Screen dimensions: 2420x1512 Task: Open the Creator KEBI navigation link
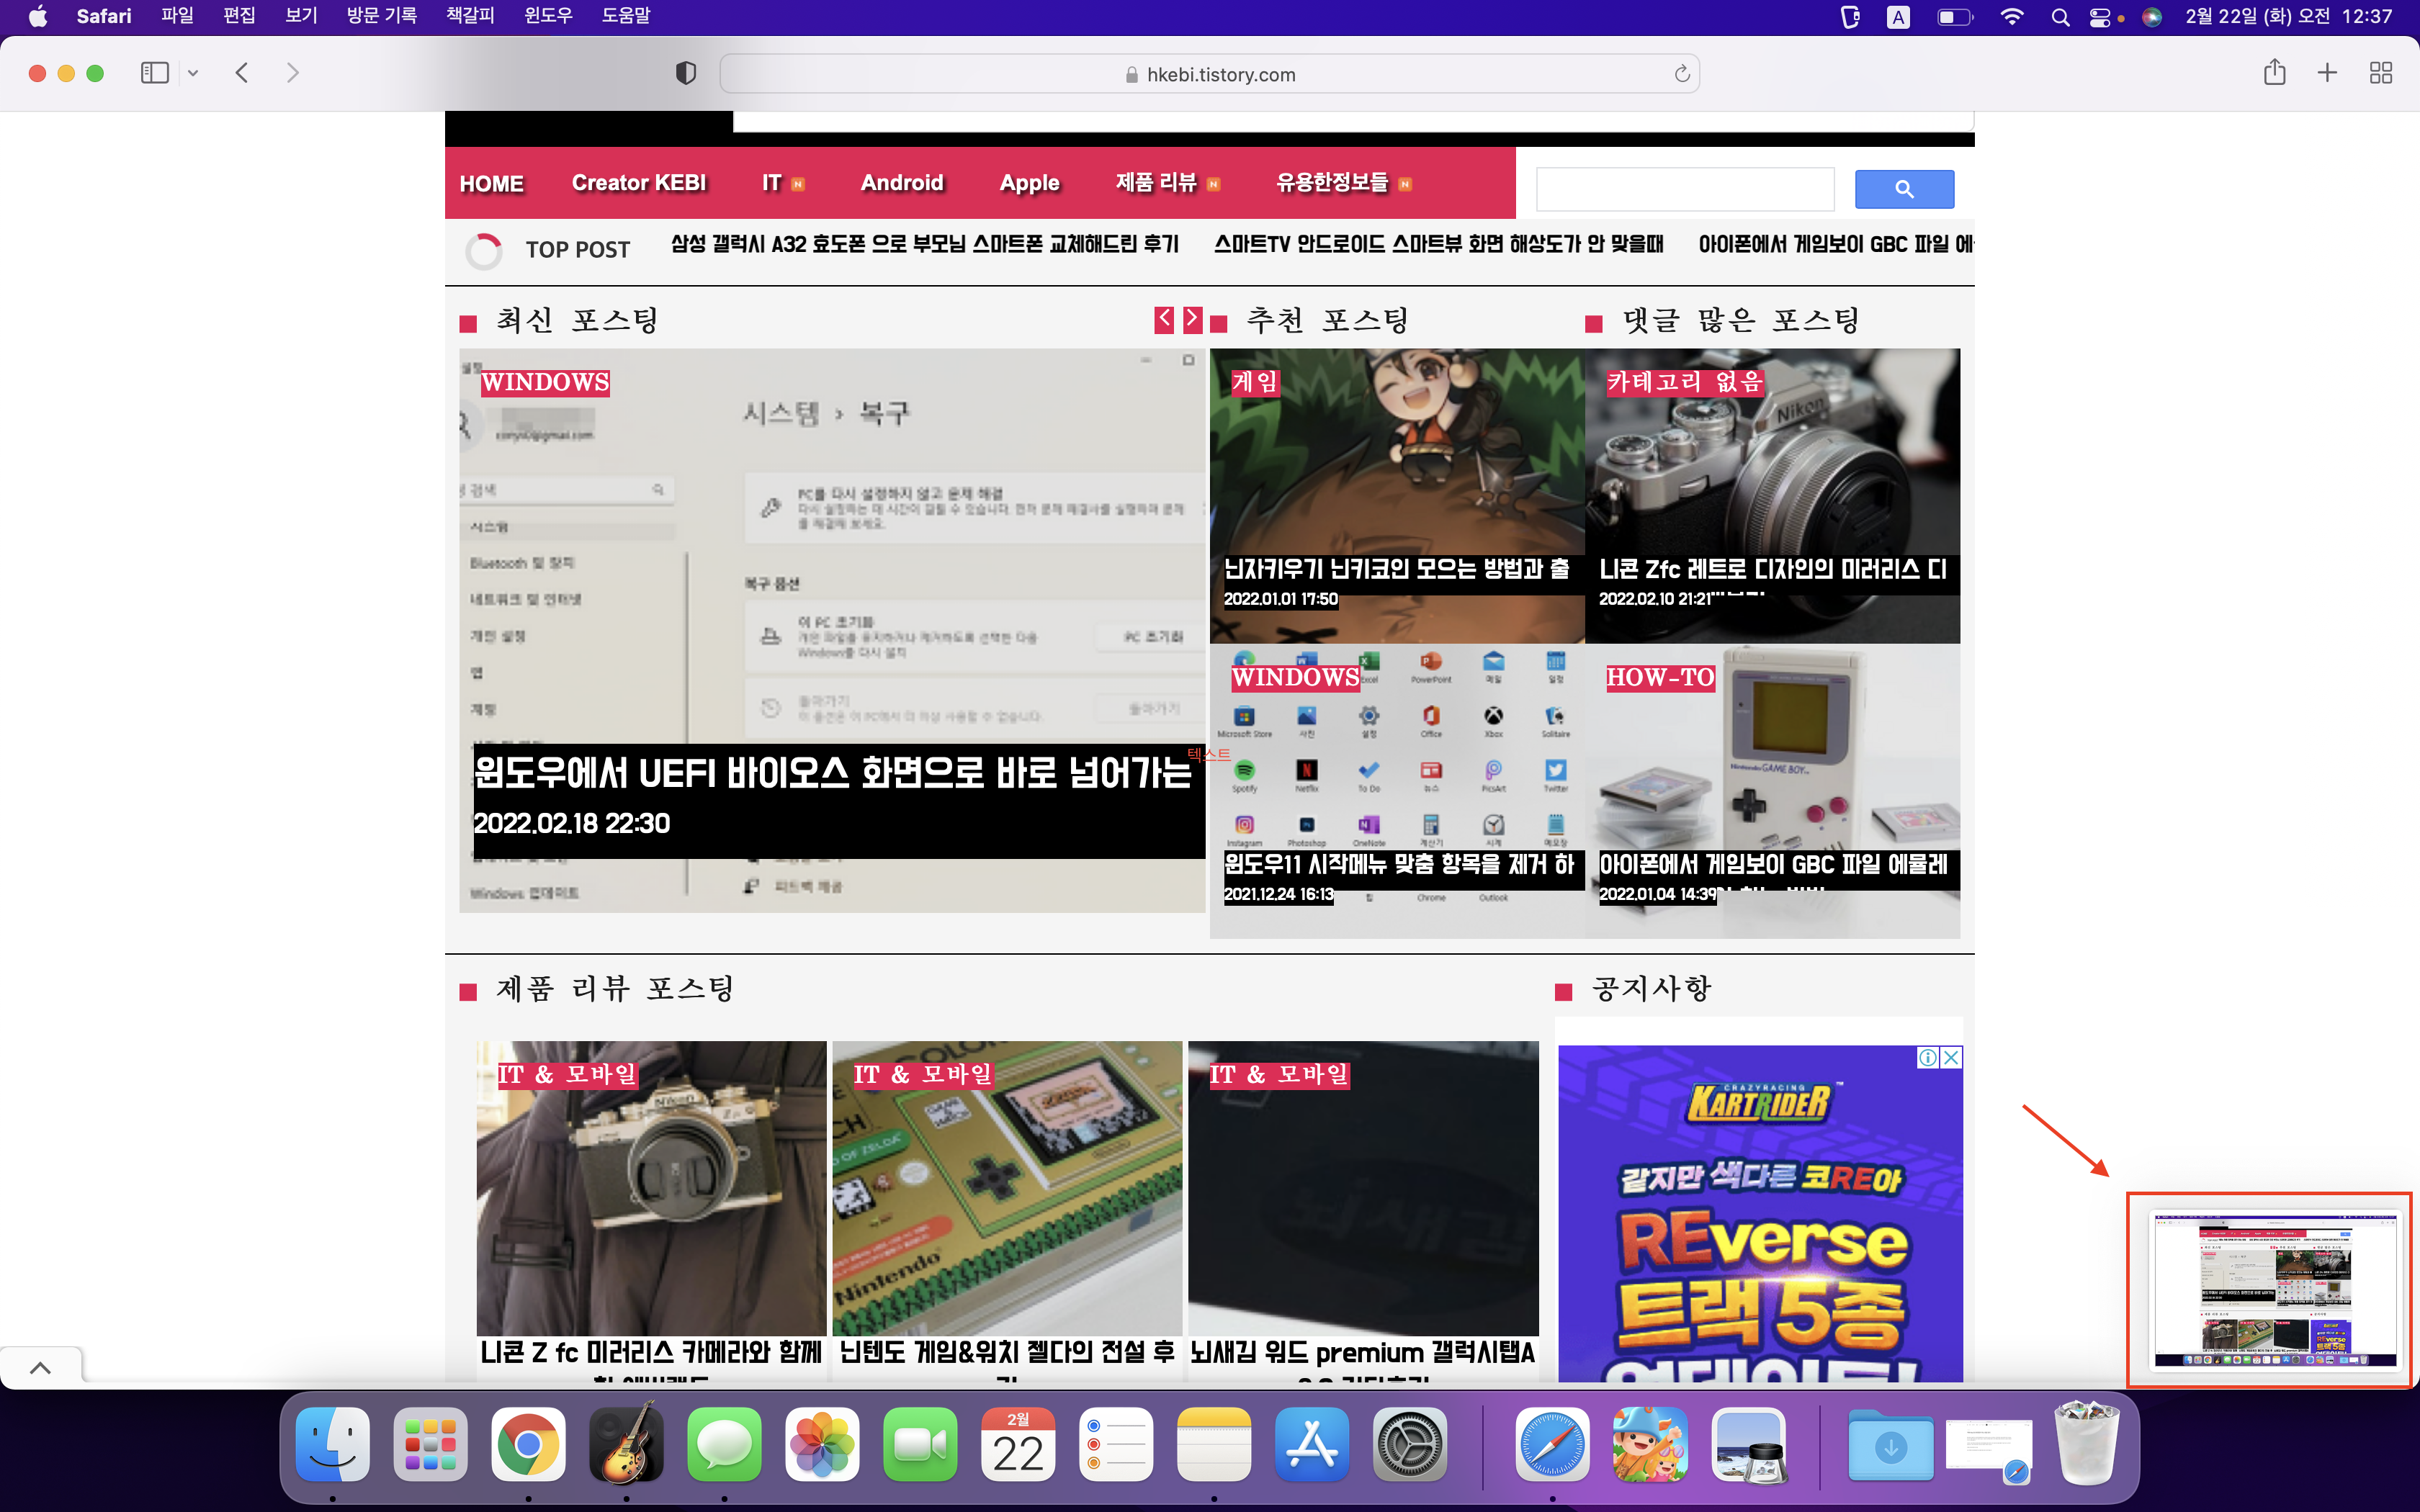638,183
